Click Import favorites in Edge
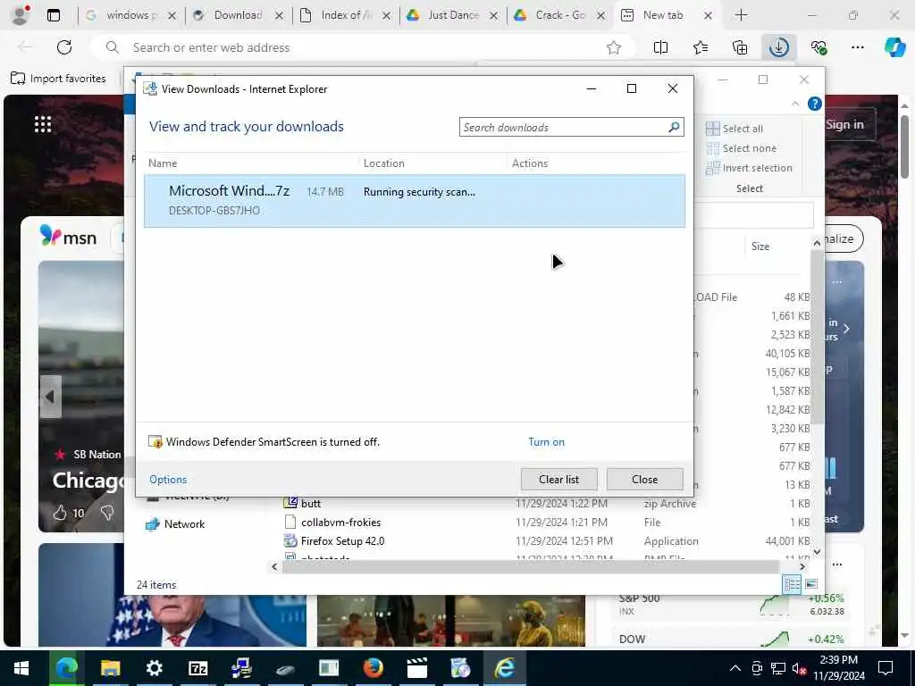Viewport: 915px width, 686px height. coord(58,79)
